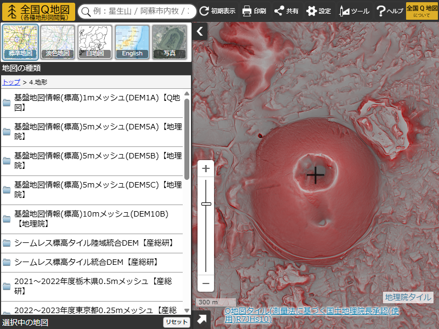Expand the 基盤地図情報 1mメッシュ (DEM1A) folder
This screenshot has height=329, width=439.
coord(97,103)
